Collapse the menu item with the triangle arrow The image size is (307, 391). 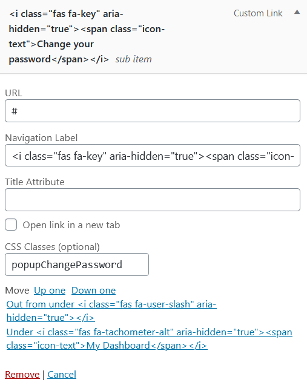point(297,12)
